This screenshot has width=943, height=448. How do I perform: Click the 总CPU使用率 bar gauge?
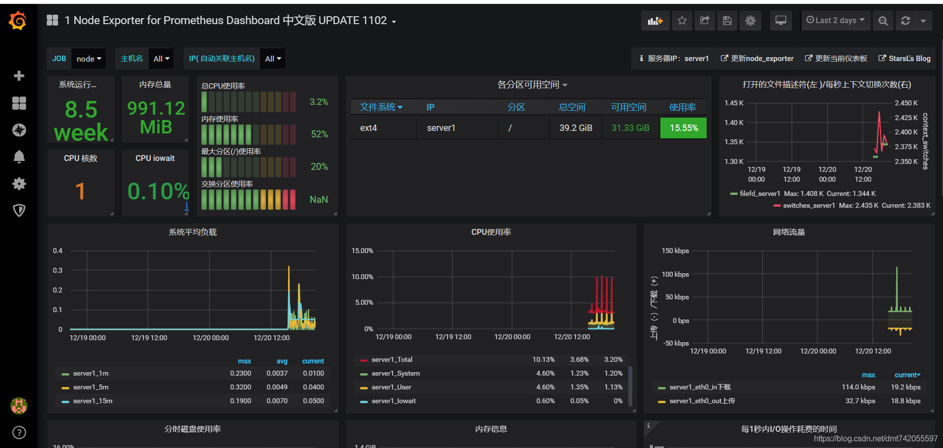click(x=249, y=102)
